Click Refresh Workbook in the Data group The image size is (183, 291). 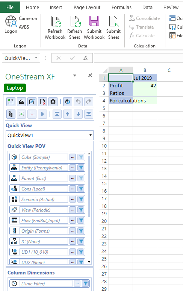[55, 27]
